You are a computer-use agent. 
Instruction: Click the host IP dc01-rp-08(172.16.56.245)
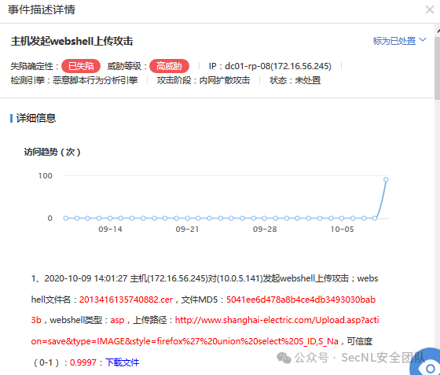point(278,66)
